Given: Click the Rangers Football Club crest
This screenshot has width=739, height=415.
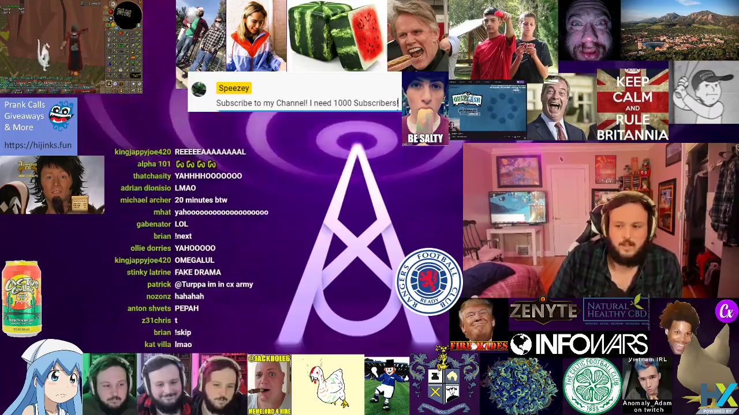Looking at the screenshot, I should [428, 281].
